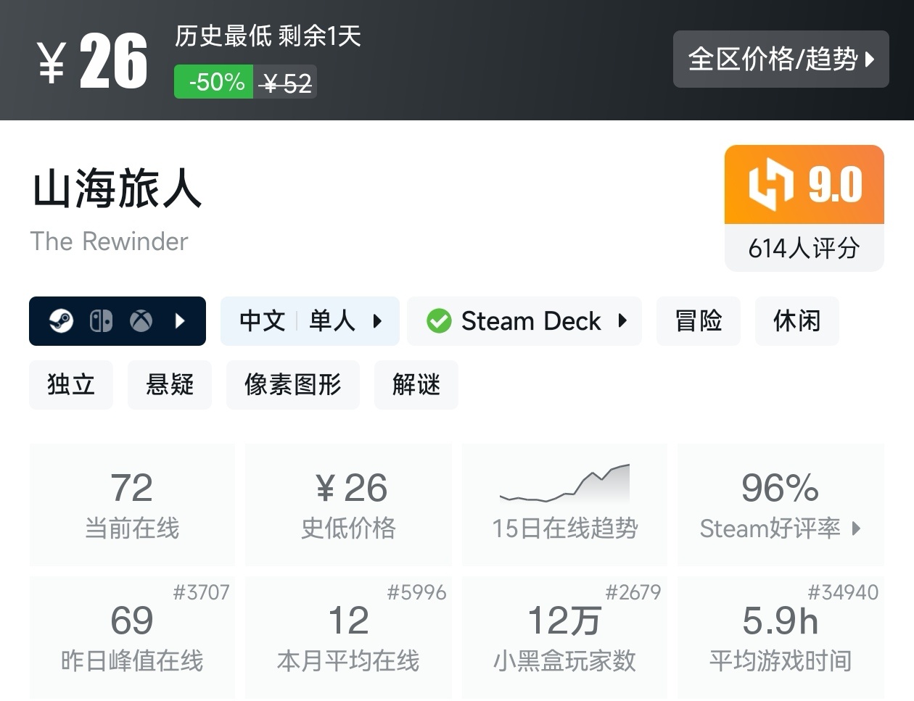Click the -50% green discount badge
This screenshot has height=701, width=914.
(214, 82)
